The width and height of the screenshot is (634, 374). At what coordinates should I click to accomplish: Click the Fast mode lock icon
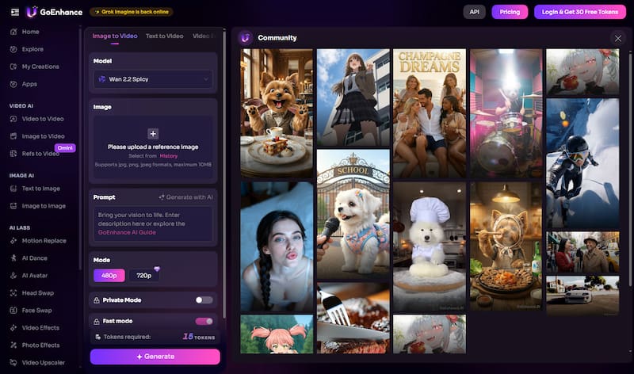97,321
